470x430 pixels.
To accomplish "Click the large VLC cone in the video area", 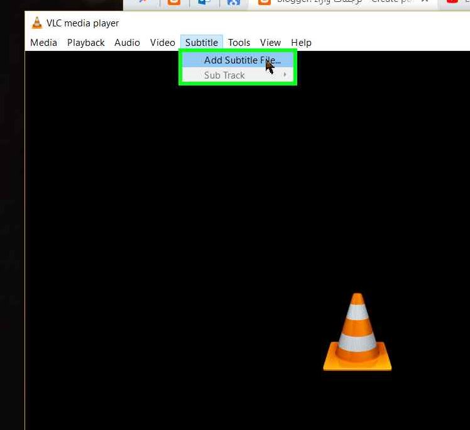I will [x=358, y=332].
